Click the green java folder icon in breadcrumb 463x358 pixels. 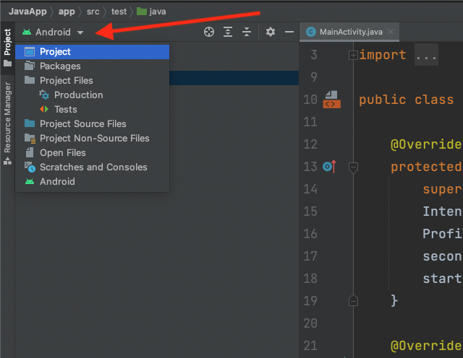click(142, 12)
